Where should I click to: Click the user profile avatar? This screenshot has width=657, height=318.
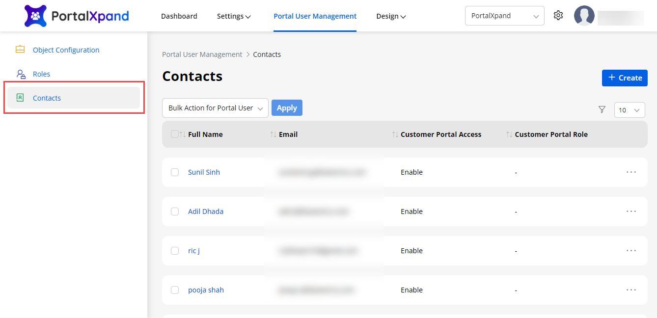coord(584,16)
